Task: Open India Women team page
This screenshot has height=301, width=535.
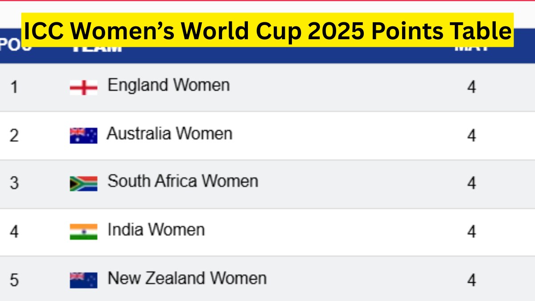Action: 156,230
